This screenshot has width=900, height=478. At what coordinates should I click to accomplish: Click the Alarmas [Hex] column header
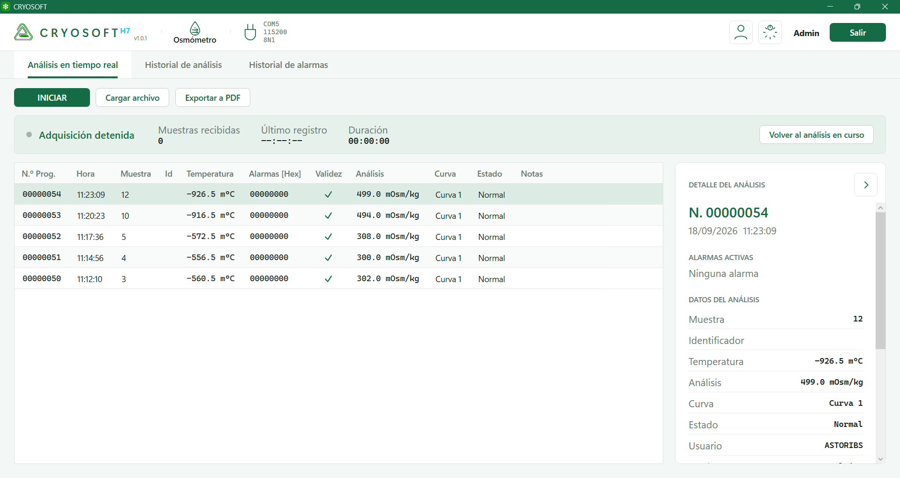tap(275, 174)
